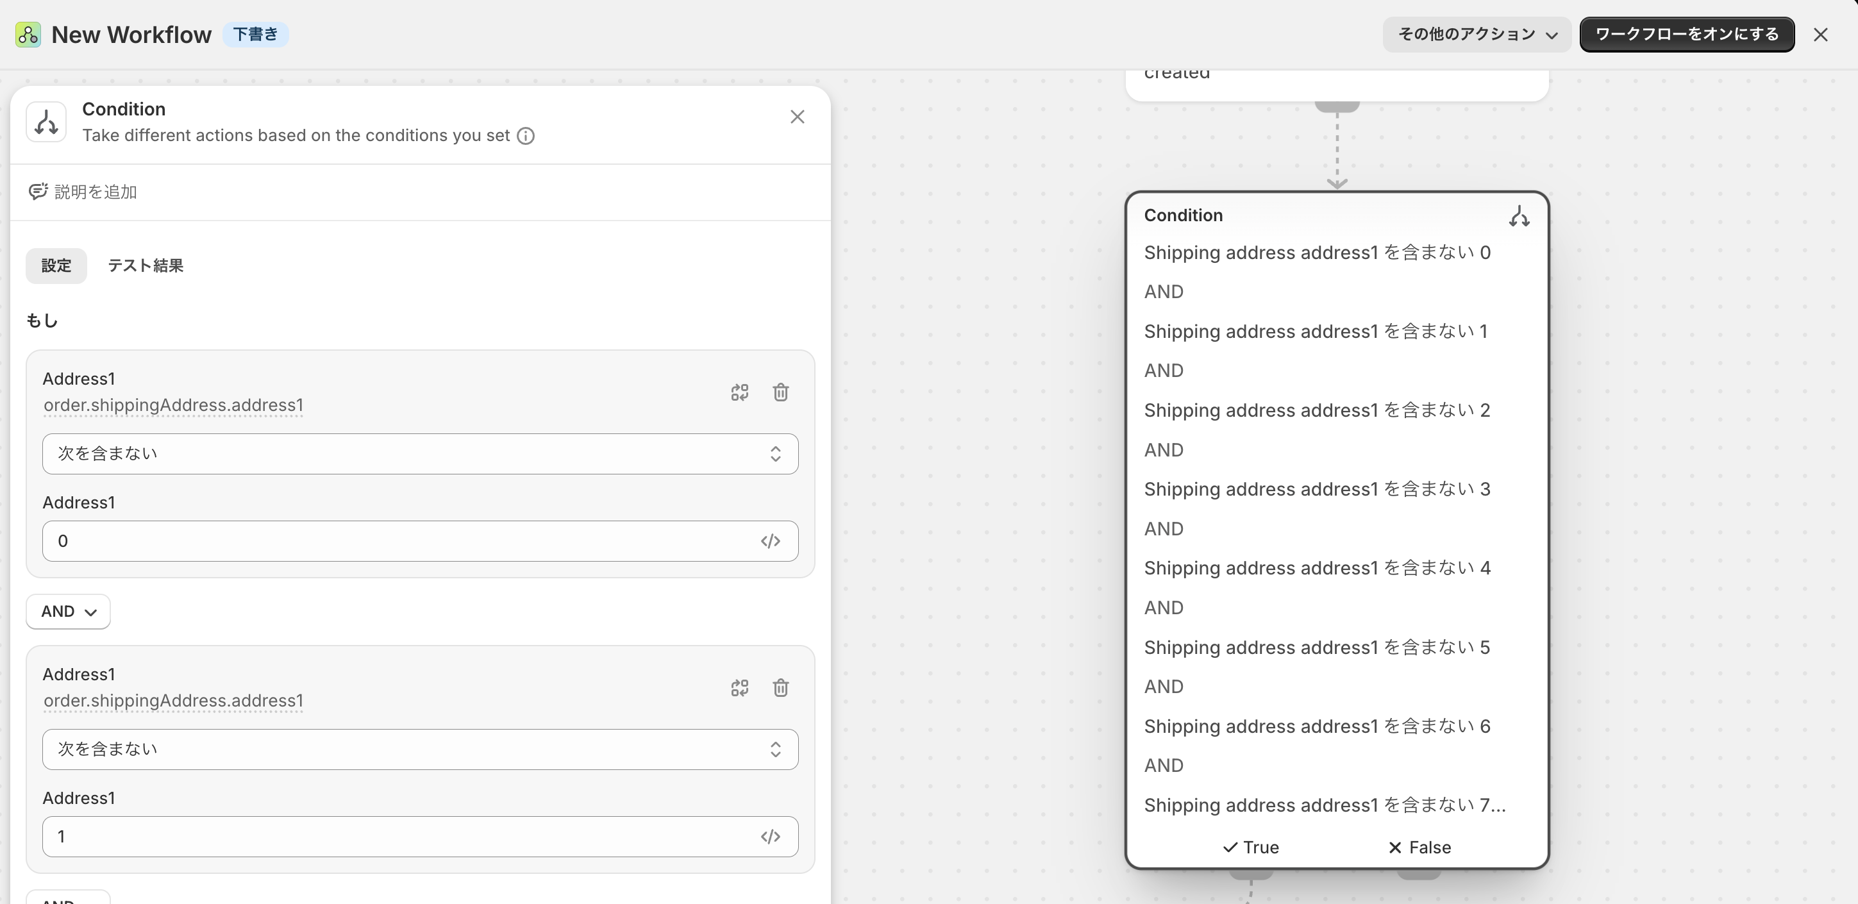Screen dimensions: 1858x904
Task: Click the Shopify Flow app icon
Action: point(28,35)
